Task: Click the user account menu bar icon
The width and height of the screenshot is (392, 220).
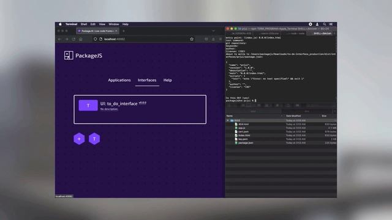Action: pos(317,24)
